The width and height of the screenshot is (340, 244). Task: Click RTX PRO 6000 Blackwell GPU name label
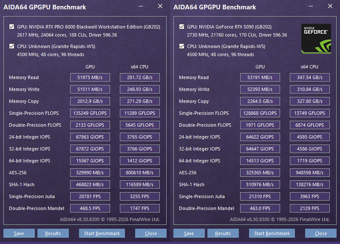point(88,27)
